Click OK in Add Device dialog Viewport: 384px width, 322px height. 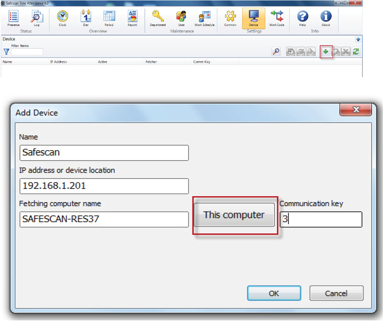274,293
